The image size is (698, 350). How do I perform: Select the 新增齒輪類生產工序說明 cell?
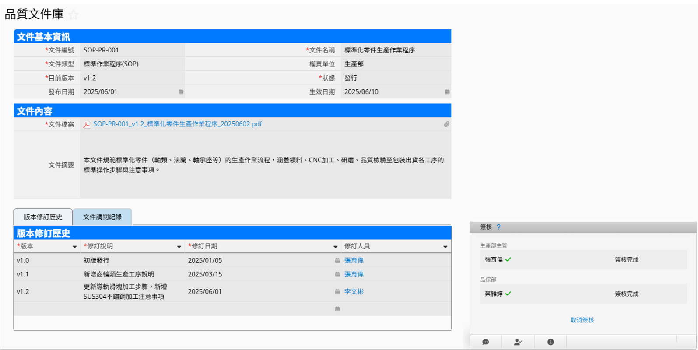(x=133, y=274)
